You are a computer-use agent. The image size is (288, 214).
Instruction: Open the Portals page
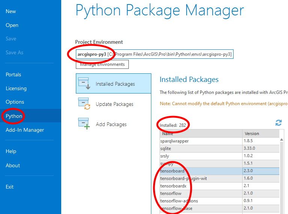(x=14, y=74)
